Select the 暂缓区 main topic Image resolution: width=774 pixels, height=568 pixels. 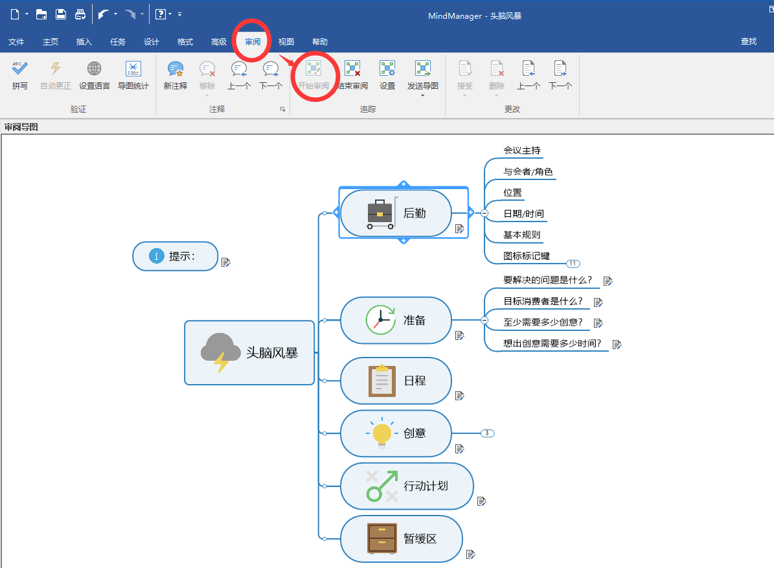[x=402, y=539]
